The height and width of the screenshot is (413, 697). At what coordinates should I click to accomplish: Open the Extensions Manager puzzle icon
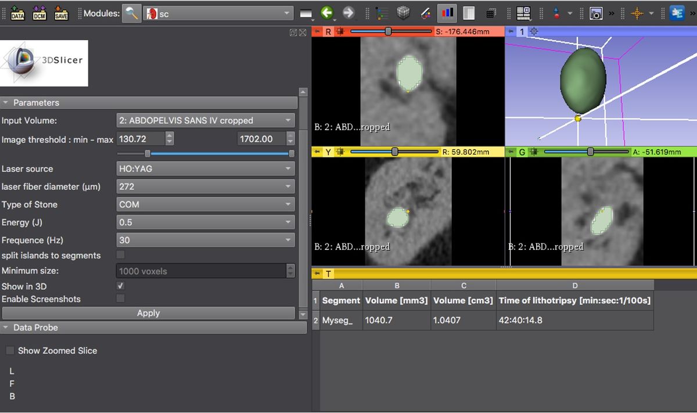(x=677, y=12)
